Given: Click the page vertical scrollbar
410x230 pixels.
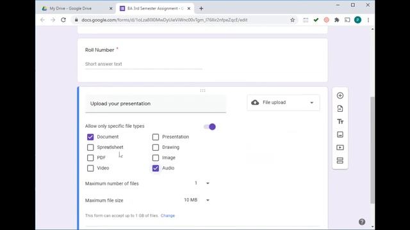Looking at the screenshot, I should 372,150.
